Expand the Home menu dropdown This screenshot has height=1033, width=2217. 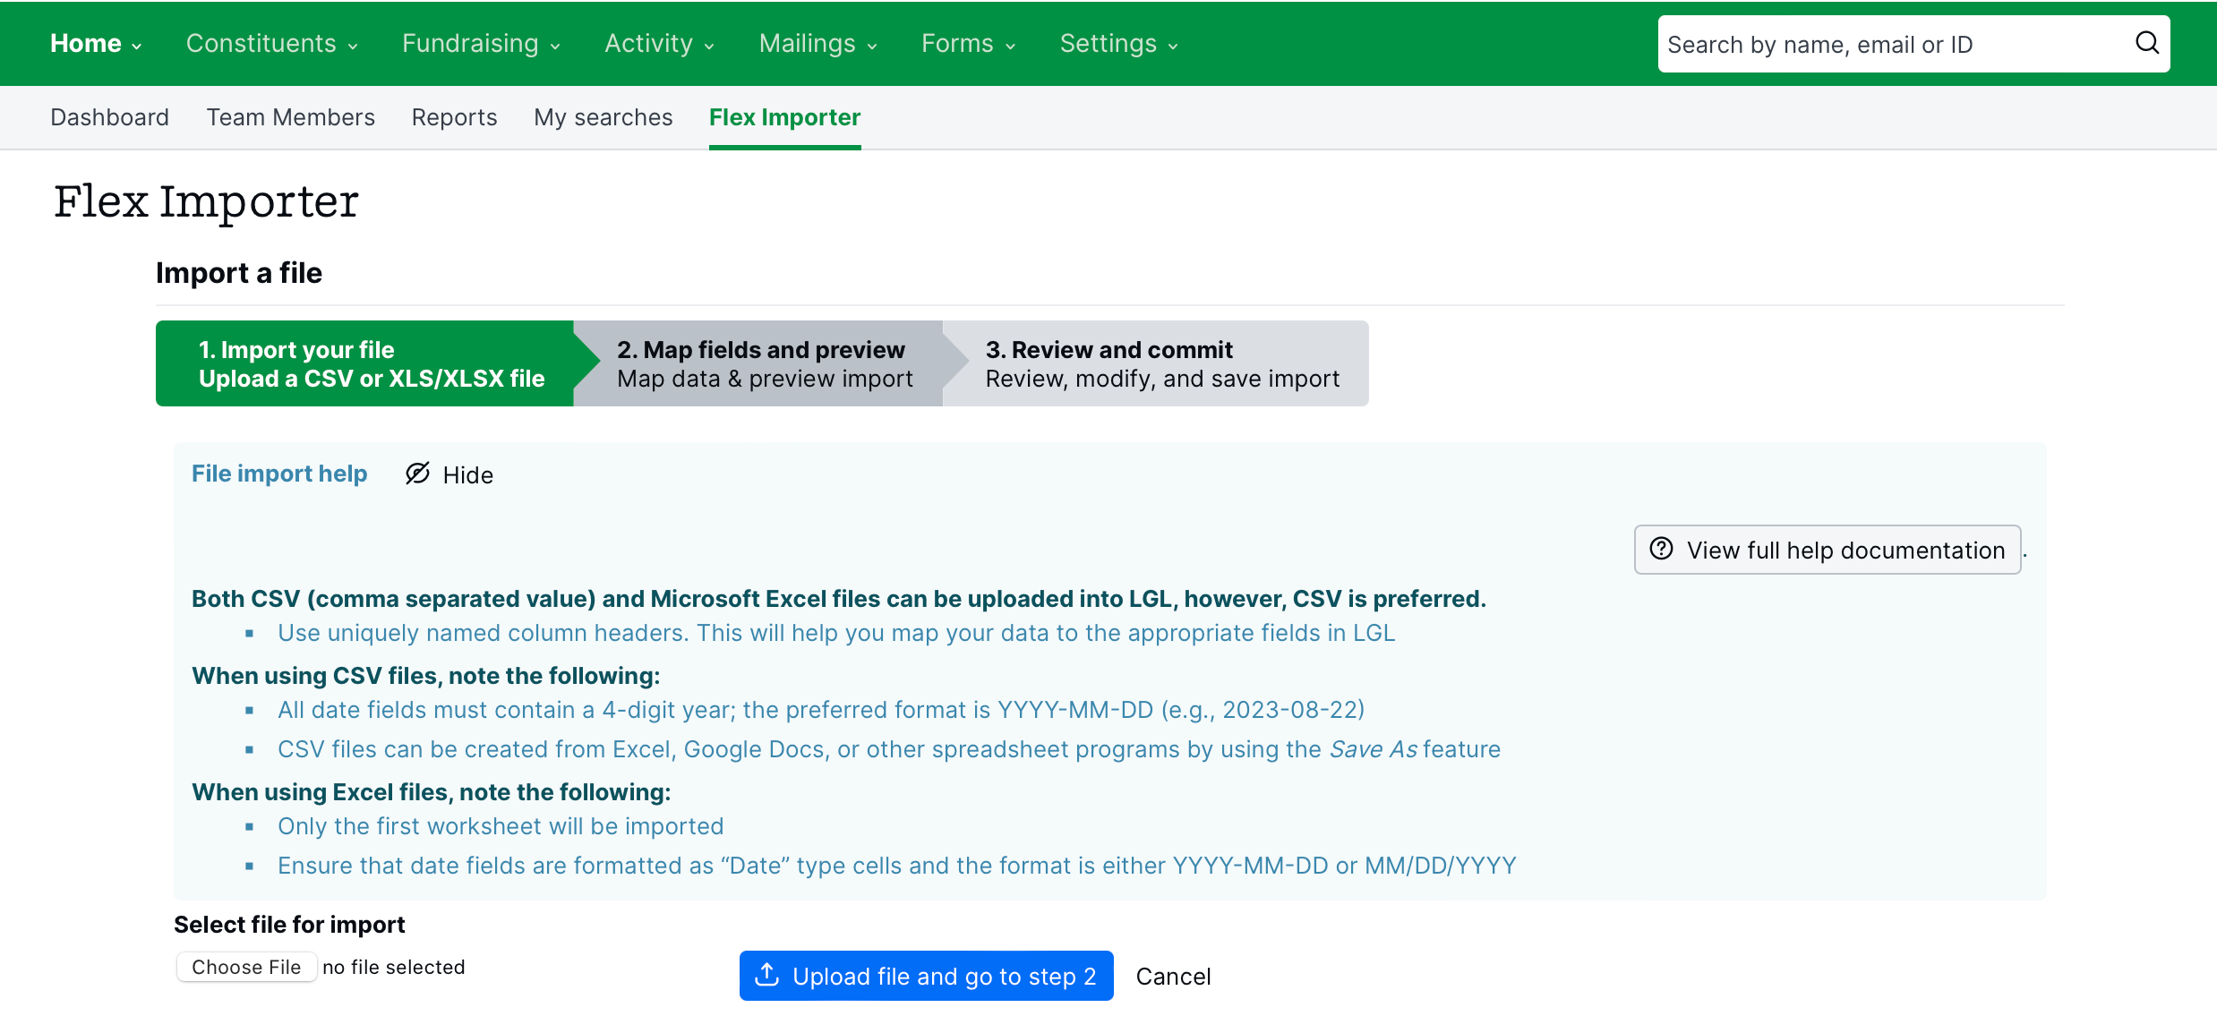[x=96, y=43]
